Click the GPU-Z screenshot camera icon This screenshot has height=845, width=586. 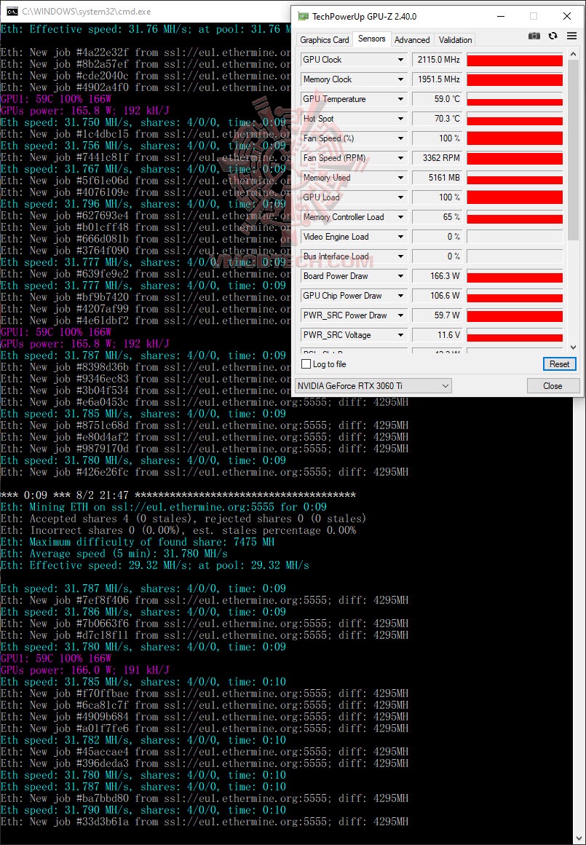click(534, 36)
